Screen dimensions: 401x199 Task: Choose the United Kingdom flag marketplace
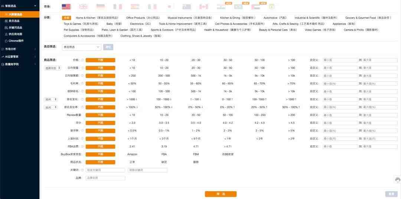click(x=83, y=7)
